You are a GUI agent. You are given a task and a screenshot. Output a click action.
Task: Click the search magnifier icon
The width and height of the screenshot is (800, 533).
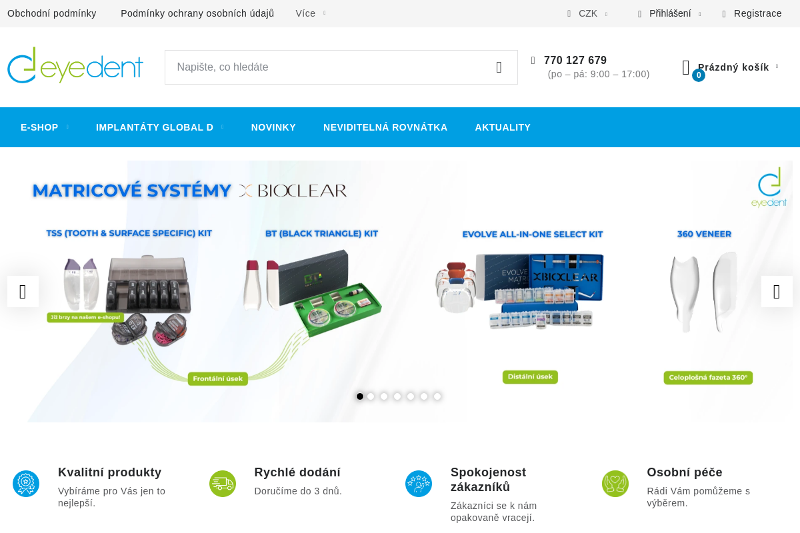(x=499, y=67)
